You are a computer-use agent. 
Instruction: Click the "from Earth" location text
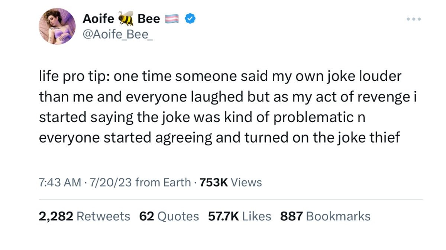163,182
